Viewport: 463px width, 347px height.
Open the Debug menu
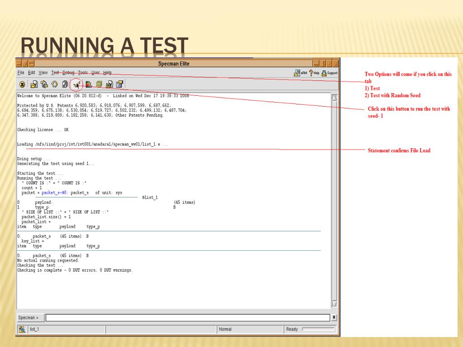[69, 73]
